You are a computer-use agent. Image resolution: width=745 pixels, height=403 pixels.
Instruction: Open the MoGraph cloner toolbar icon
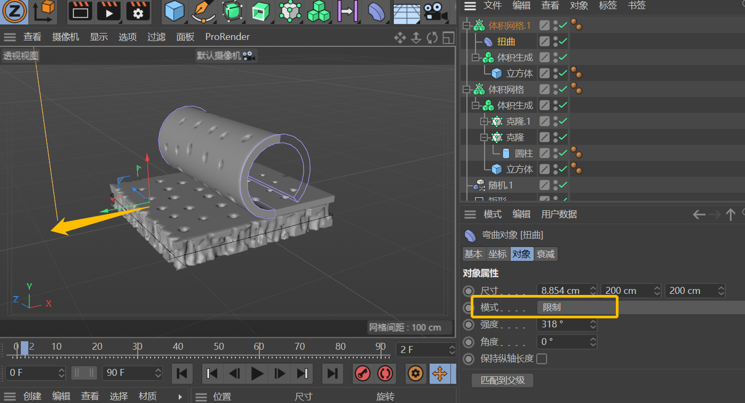[290, 11]
